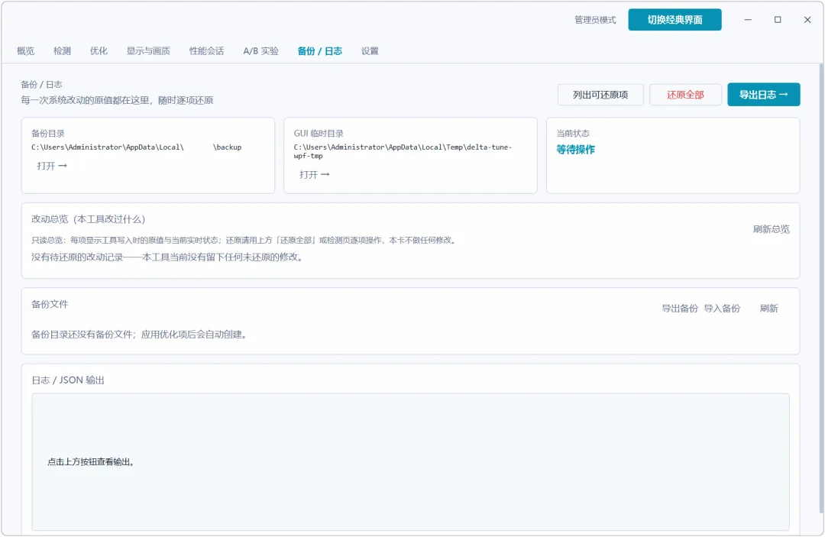Click 导出备份 link
The width and height of the screenshot is (825, 537).
(679, 309)
